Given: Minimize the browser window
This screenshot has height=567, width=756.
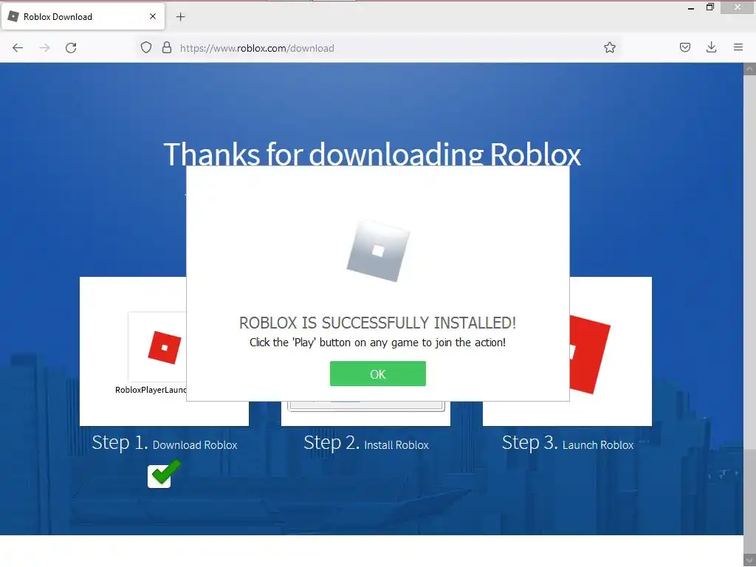Looking at the screenshot, I should pos(691,7).
